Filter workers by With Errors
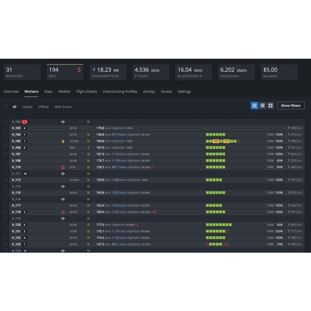311x311 pixels. 63,107
